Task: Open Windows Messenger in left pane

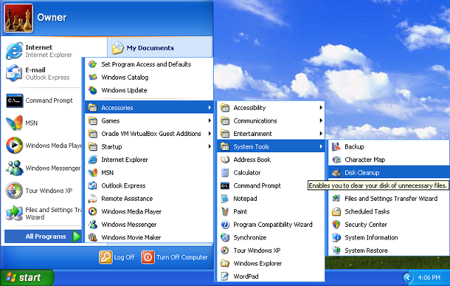Action: click(x=43, y=168)
